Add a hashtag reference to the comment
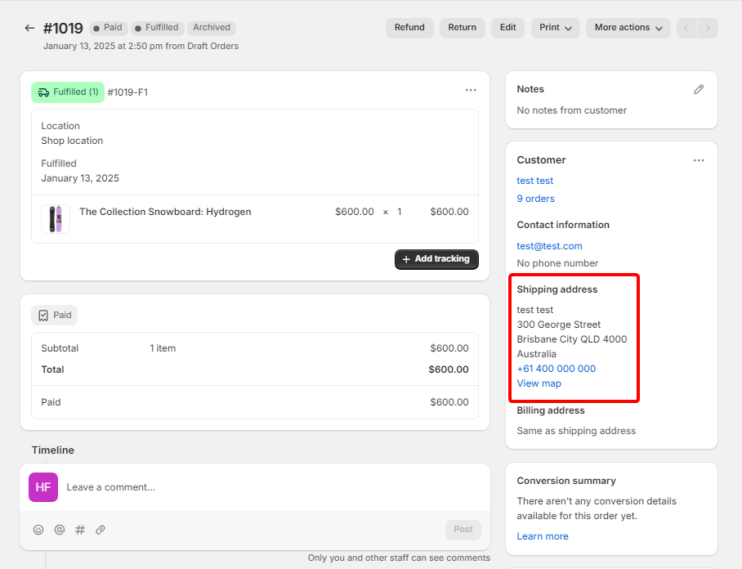Image resolution: width=742 pixels, height=569 pixels. point(80,530)
